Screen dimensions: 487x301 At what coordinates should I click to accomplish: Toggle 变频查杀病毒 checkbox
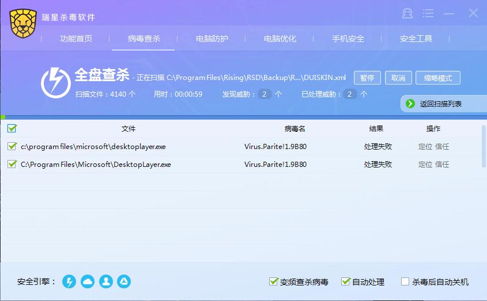(273, 281)
